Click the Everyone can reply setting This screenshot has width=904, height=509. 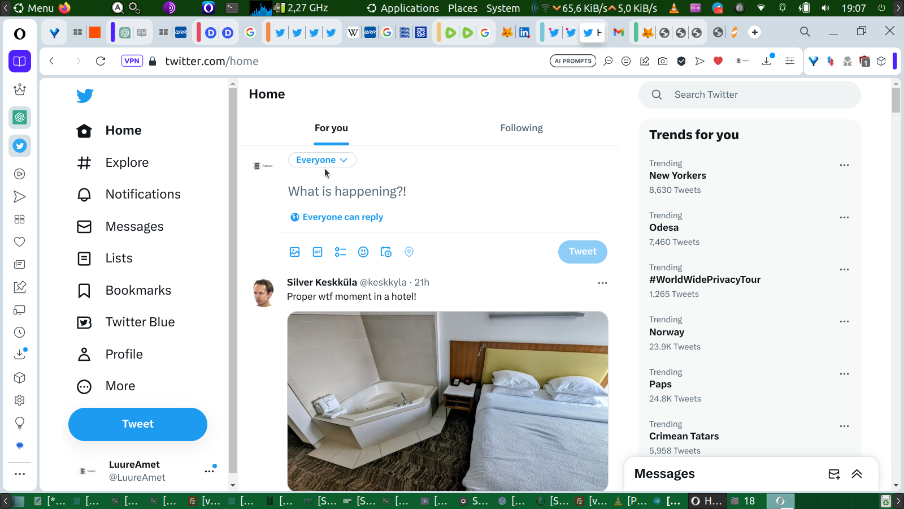click(x=337, y=217)
